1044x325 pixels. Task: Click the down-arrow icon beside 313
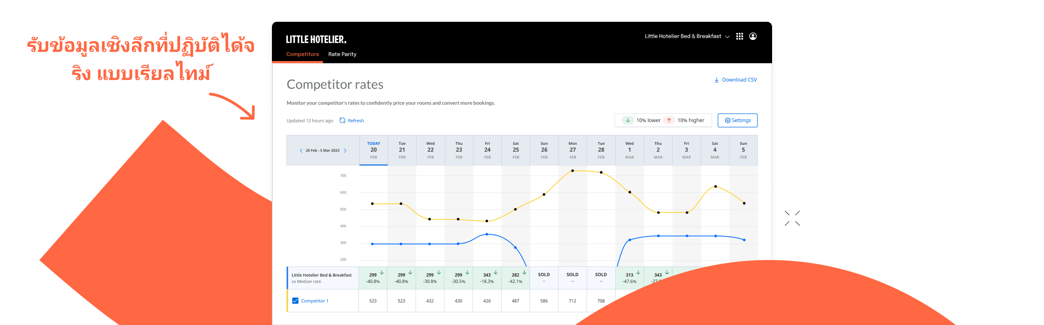(x=638, y=272)
